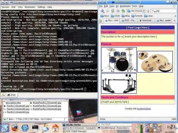Follow the AuctionGallery link
The height and width of the screenshot is (133, 178).
pos(144,109)
